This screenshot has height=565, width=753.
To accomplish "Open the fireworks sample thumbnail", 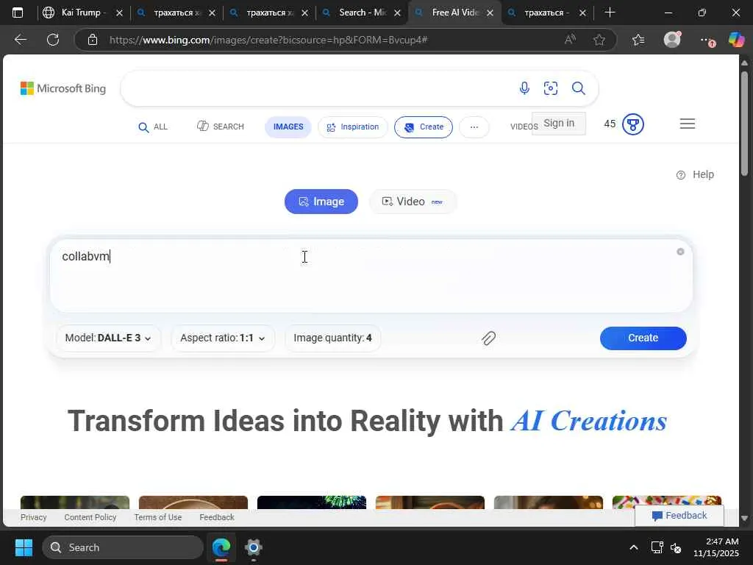I will pos(312,502).
